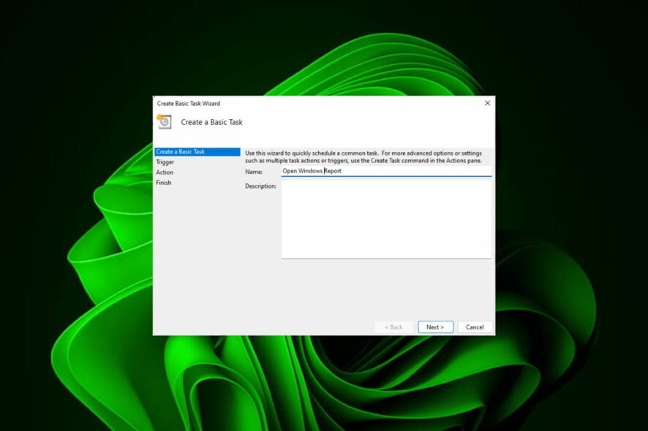Select the Action step in the sidebar
The image size is (648, 431).
165,172
